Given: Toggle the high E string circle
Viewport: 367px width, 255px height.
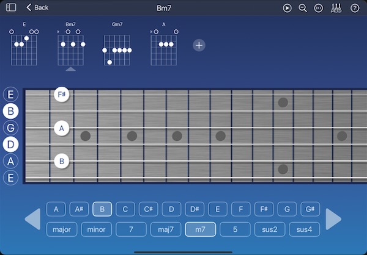Looking at the screenshot, I should pos(10,95).
